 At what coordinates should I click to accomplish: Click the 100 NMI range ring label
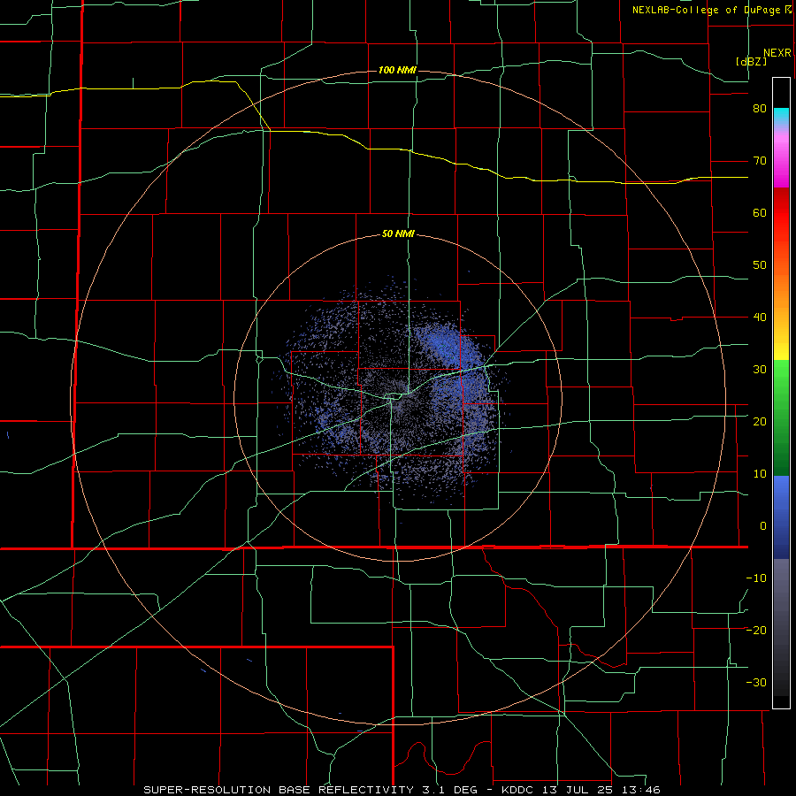point(397,70)
